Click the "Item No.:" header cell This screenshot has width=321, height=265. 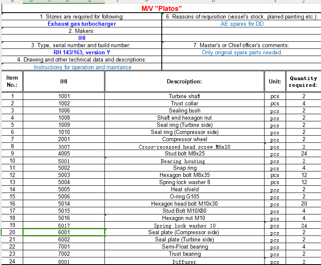[12, 81]
